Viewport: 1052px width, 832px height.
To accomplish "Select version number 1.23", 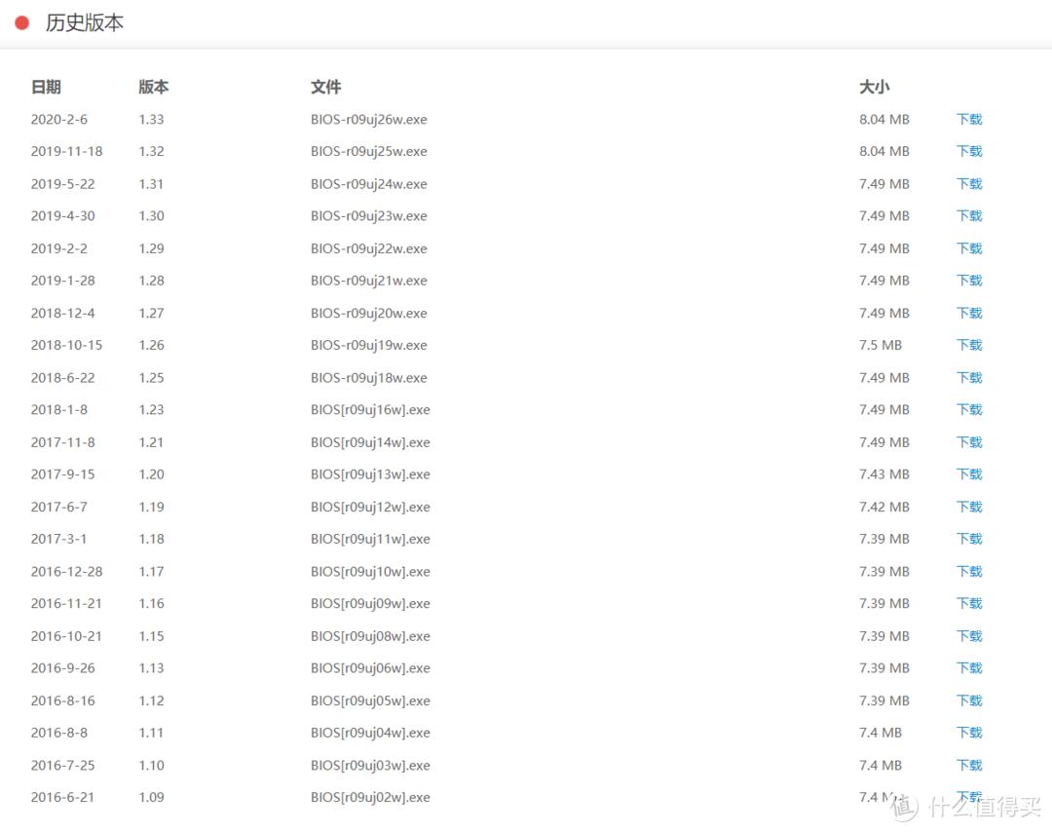I will click(x=151, y=410).
